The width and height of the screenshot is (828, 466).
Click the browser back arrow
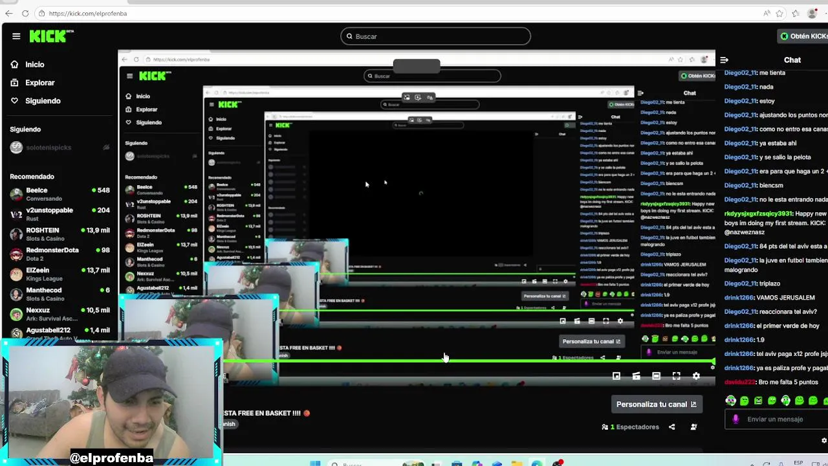8,14
